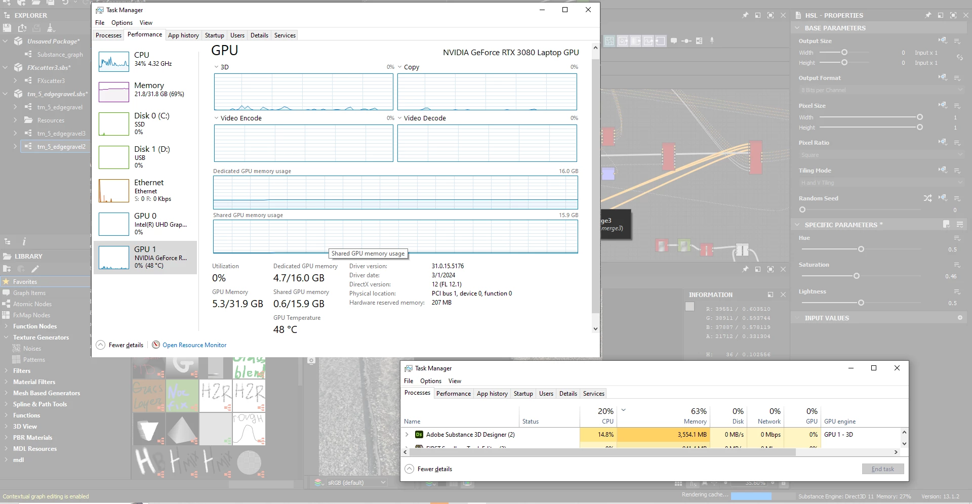Click the Output Format options menu icon
This screenshot has height=504, width=972.
click(957, 78)
